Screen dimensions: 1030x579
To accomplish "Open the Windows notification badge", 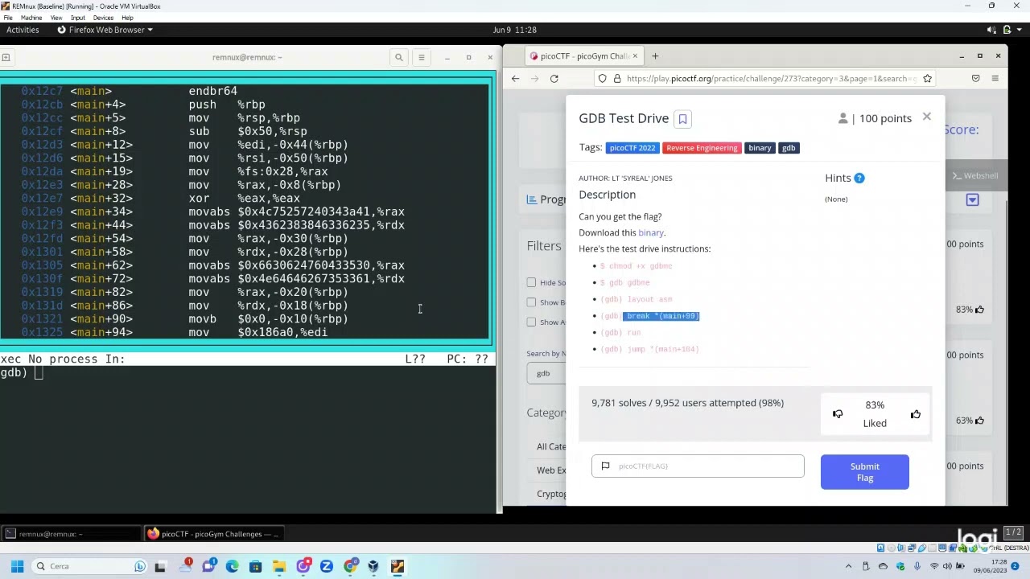I will (1015, 566).
